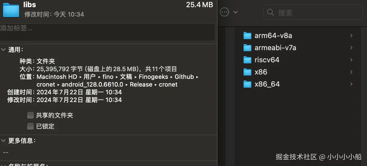Viewport: 367px width, 166px height.
Task: Toggle the 已锁定 checkbox
Action: point(30,126)
